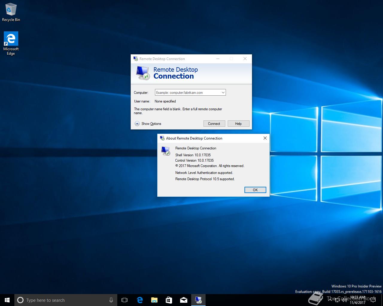Click the Remote Desktop Connection taskbar icon
The width and height of the screenshot is (383, 306).
tap(198, 300)
